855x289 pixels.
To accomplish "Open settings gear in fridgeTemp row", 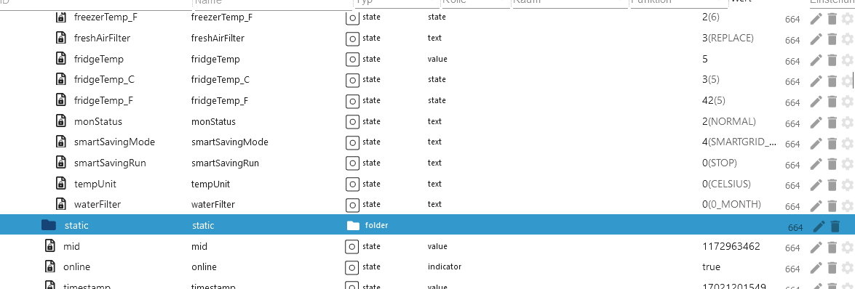I will coord(847,60).
